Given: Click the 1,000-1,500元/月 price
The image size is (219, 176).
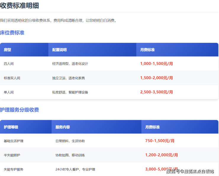Looking at the screenshot, I should click(x=157, y=64).
